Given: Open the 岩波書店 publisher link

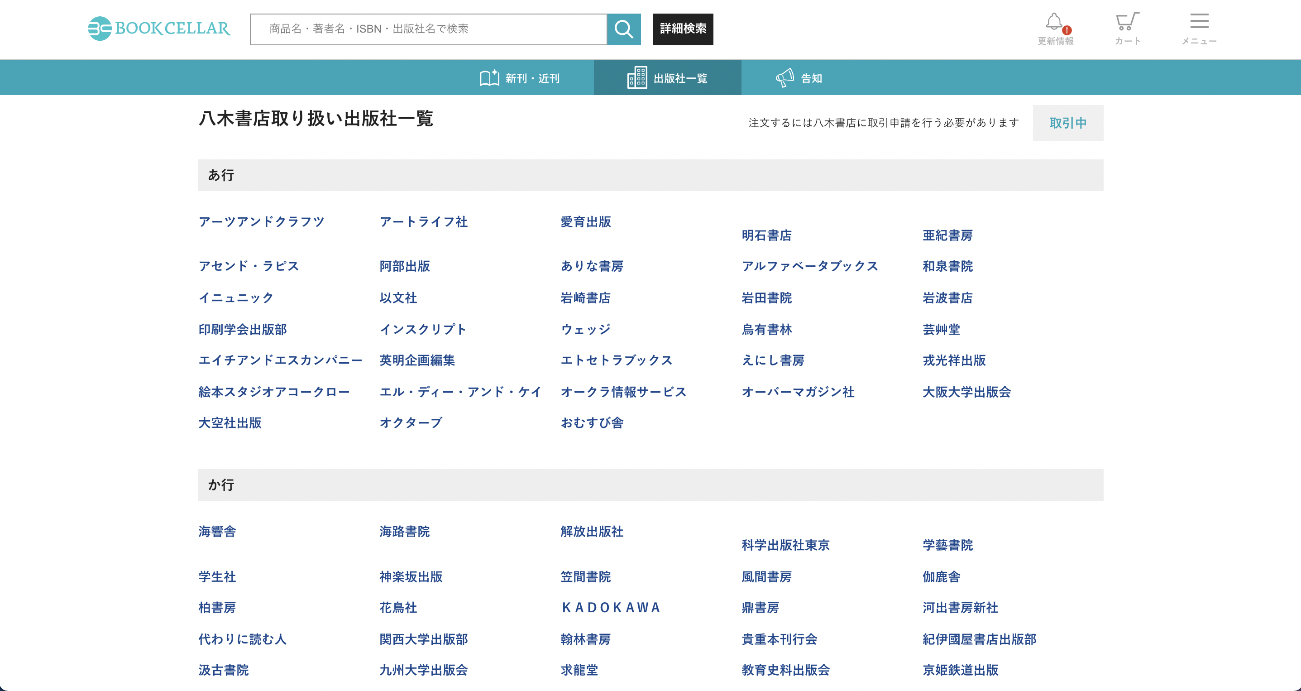Looking at the screenshot, I should (947, 298).
